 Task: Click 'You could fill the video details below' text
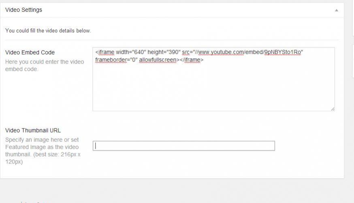point(48,31)
